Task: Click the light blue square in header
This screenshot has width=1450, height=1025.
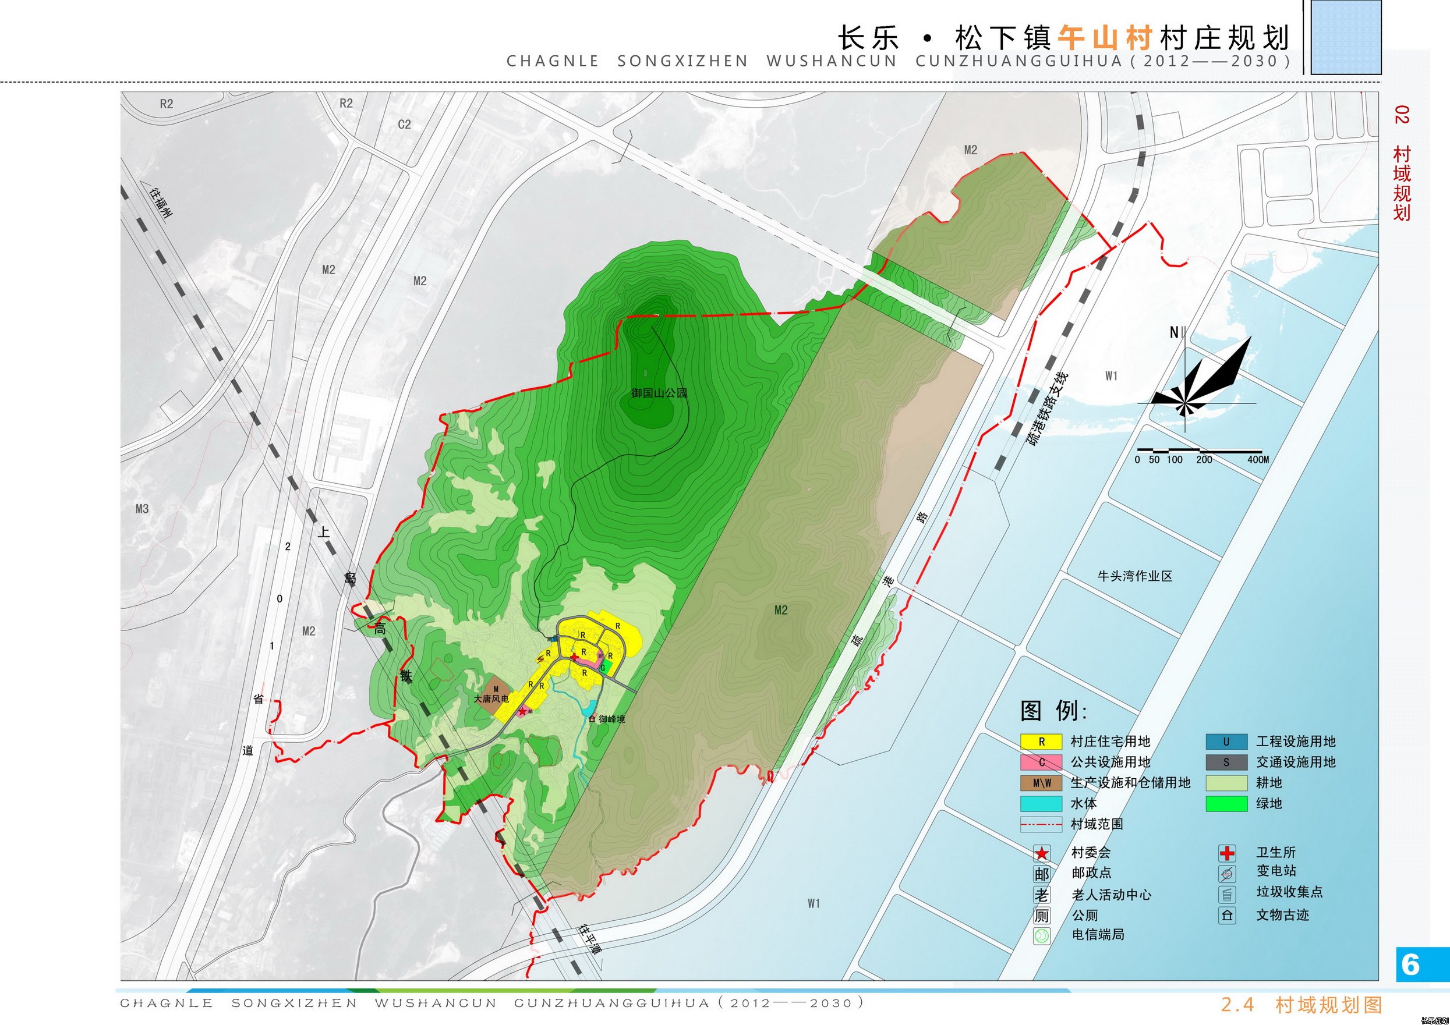Action: point(1346,37)
